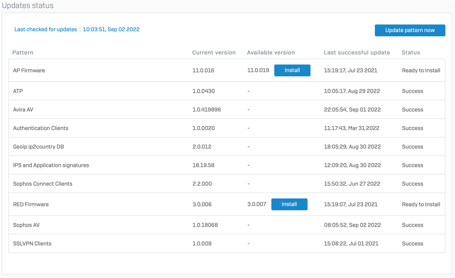Select update time 12:09:20, Aug 30 2022
455x278 pixels.
(352, 165)
